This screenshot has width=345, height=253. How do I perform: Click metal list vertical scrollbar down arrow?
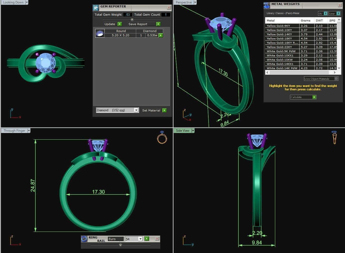click(x=339, y=68)
